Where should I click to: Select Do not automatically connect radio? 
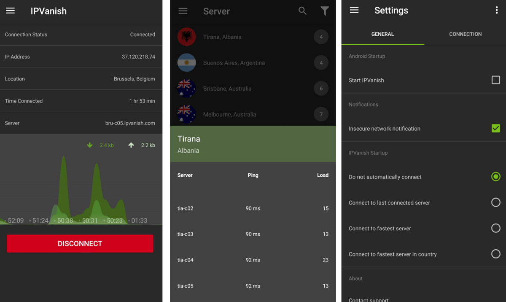coord(496,177)
